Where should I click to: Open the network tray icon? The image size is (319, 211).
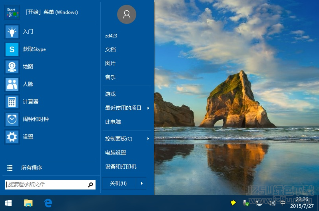coord(259,203)
